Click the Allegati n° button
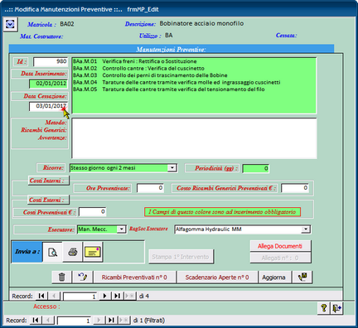The height and width of the screenshot is (328, 358). point(280,258)
